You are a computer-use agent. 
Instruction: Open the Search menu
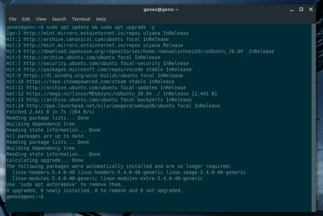point(59,19)
